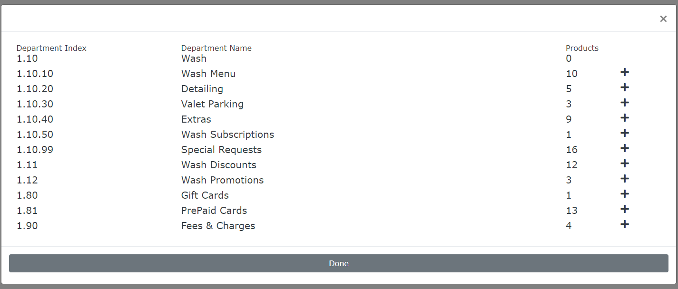Click plus icon for Wash Subscriptions
Viewport: 678px width, 289px height.
coord(625,133)
